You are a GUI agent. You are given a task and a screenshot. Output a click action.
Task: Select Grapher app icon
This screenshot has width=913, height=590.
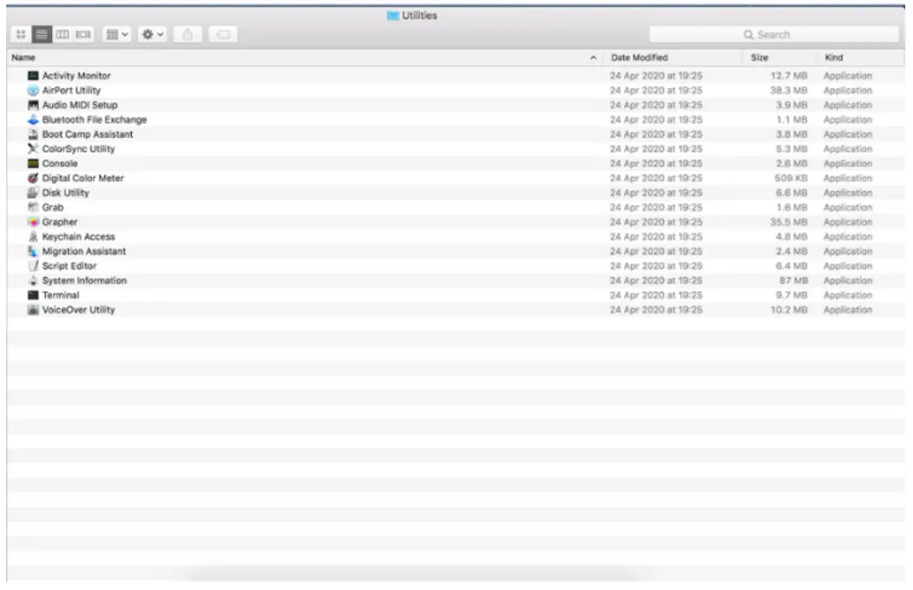(x=33, y=222)
